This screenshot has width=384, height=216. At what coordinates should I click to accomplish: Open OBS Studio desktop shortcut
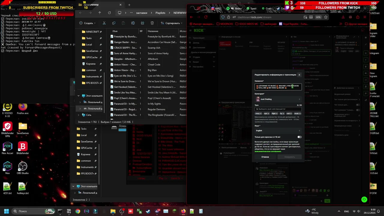22,168
